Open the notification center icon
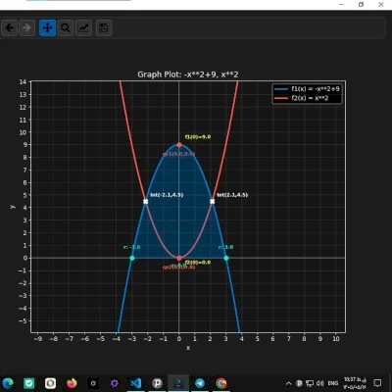 pyautogui.click(x=377, y=383)
